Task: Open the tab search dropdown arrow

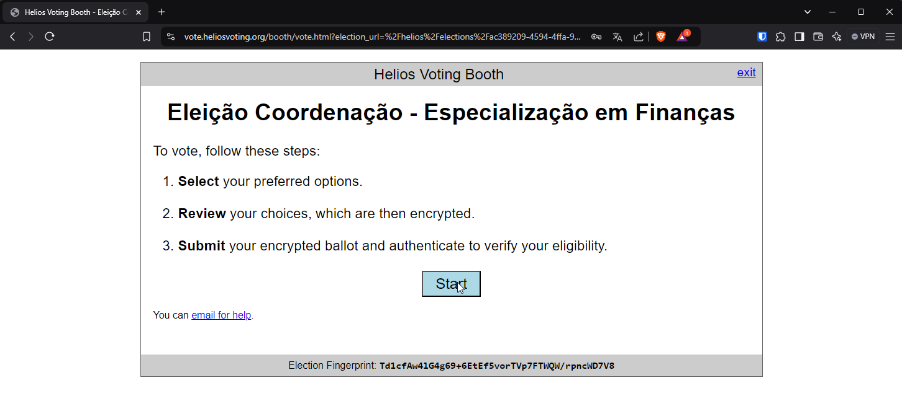Action: click(808, 12)
